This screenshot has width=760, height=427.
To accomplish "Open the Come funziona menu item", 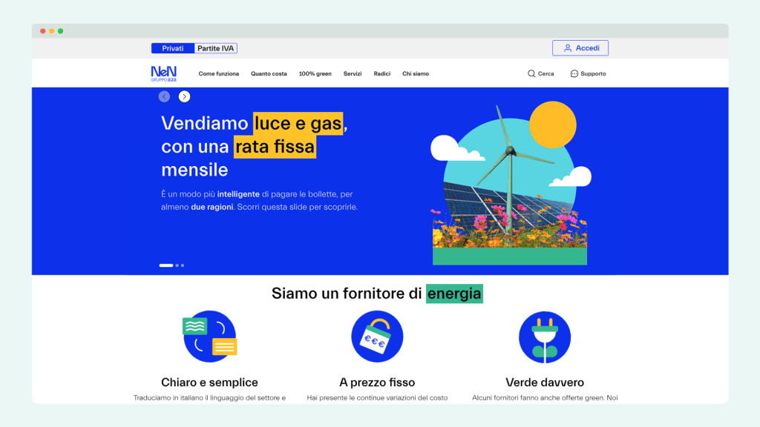I will click(219, 74).
